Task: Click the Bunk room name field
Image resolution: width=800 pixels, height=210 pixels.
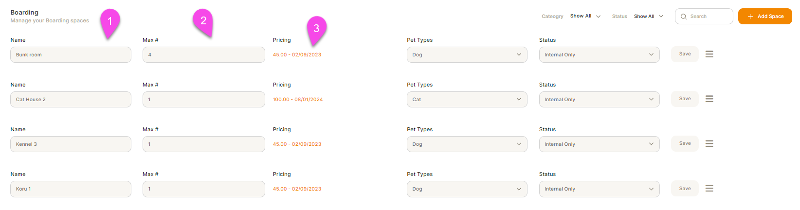Action: 71,54
